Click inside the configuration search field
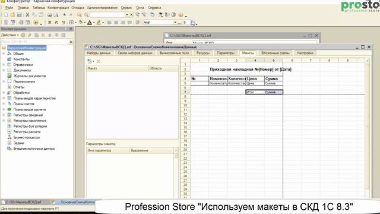The width and height of the screenshot is (380, 214). pos(34,42)
